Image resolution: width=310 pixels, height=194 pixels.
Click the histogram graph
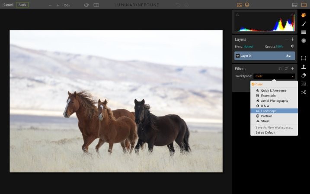[x=265, y=22]
